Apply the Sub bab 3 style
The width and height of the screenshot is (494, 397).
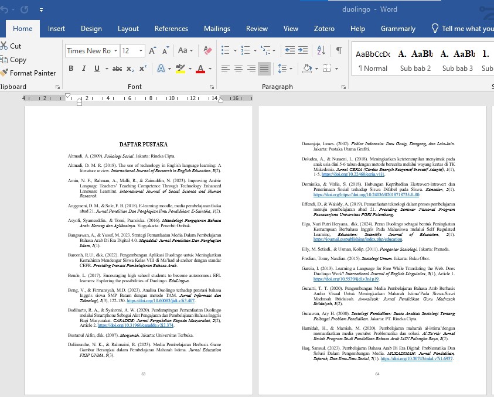click(458, 61)
